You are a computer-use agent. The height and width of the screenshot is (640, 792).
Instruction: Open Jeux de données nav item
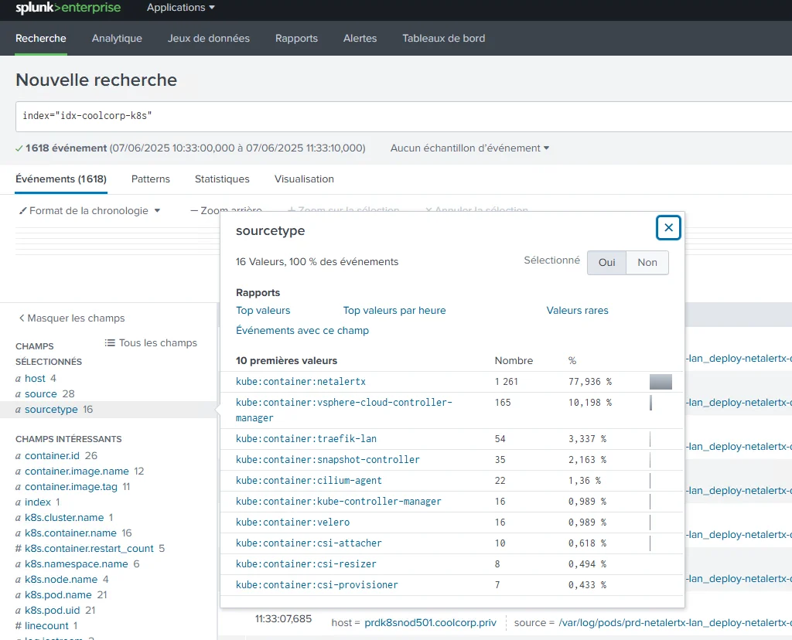[209, 39]
